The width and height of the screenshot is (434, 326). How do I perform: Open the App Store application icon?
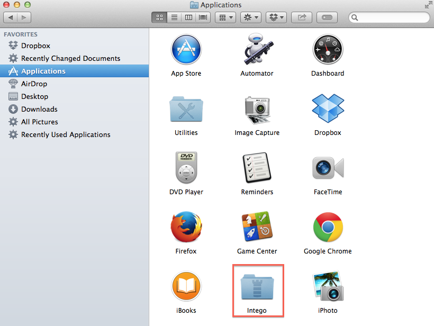(186, 50)
